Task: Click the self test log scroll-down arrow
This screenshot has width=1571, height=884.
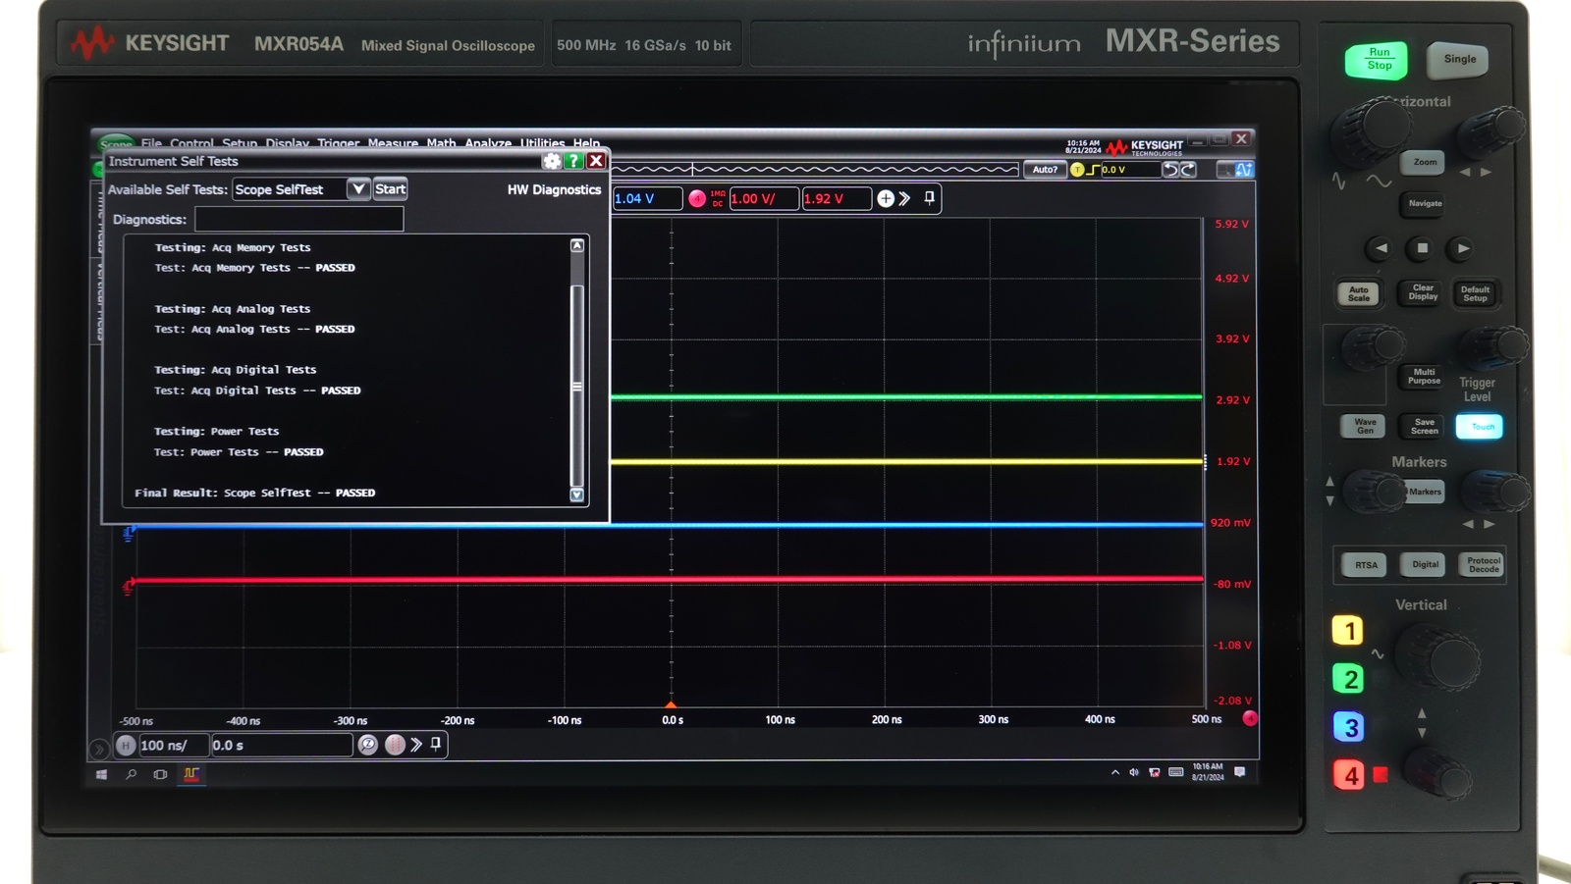Action: click(577, 494)
